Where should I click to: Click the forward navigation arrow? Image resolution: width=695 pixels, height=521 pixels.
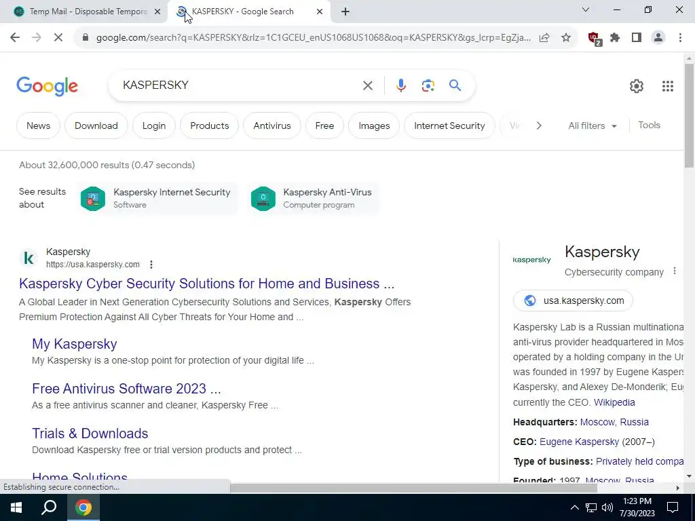coord(37,38)
